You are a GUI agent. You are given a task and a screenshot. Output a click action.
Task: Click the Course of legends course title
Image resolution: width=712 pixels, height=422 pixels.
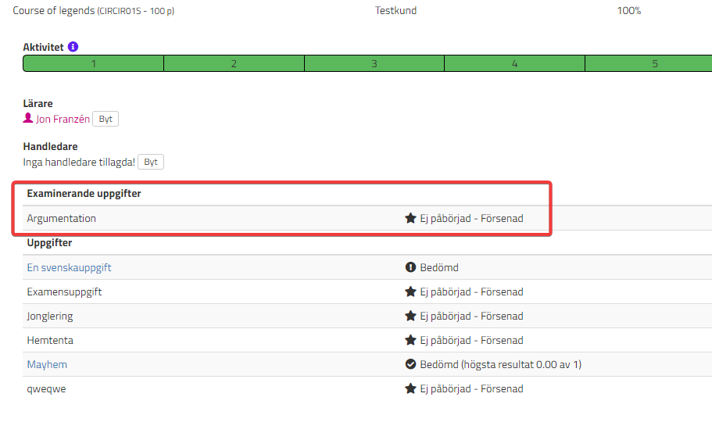tap(53, 11)
